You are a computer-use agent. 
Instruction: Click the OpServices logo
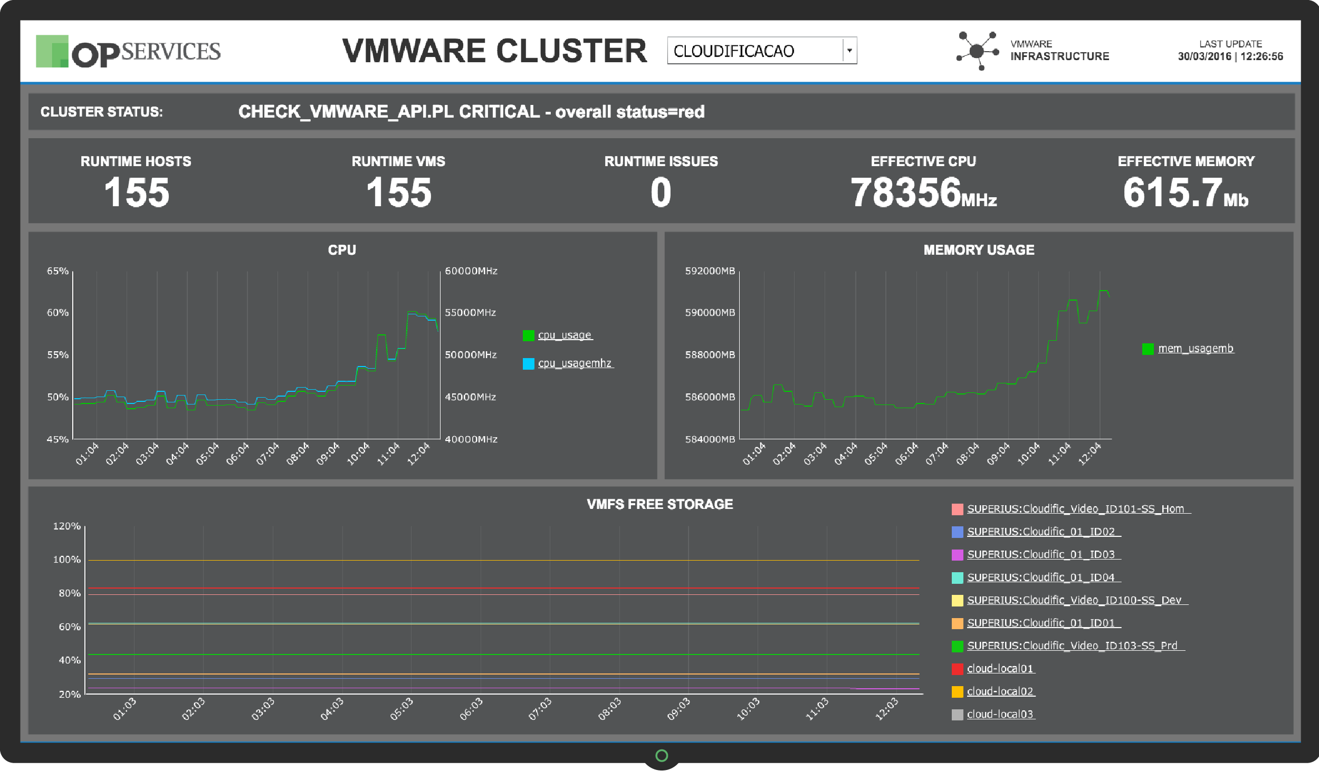point(128,51)
